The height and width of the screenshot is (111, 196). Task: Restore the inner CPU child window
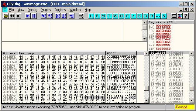[x=186, y=10]
